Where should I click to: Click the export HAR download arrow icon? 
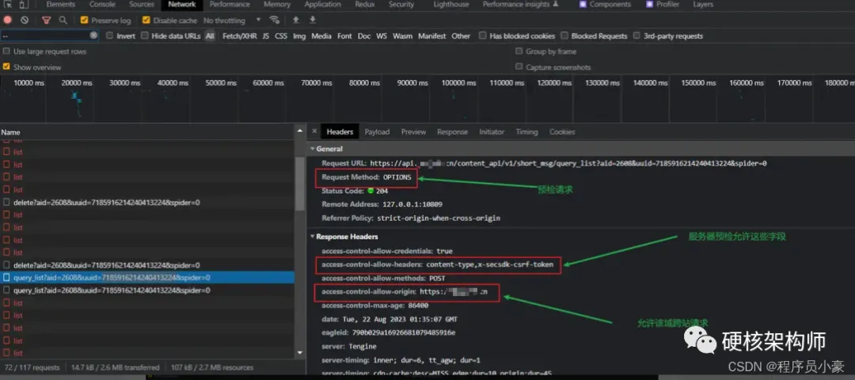(x=313, y=20)
